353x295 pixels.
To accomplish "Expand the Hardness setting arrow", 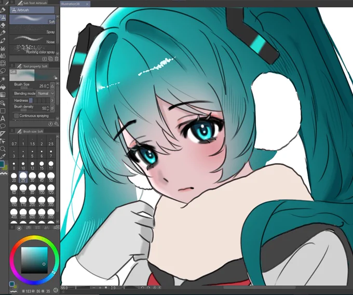I will click(x=52, y=100).
